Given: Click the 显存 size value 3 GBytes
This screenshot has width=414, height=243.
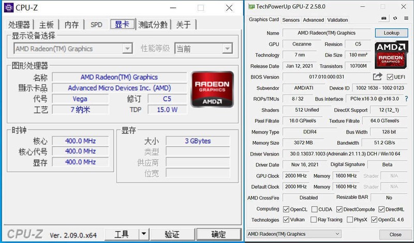Looking at the screenshot, I should pos(198,141).
